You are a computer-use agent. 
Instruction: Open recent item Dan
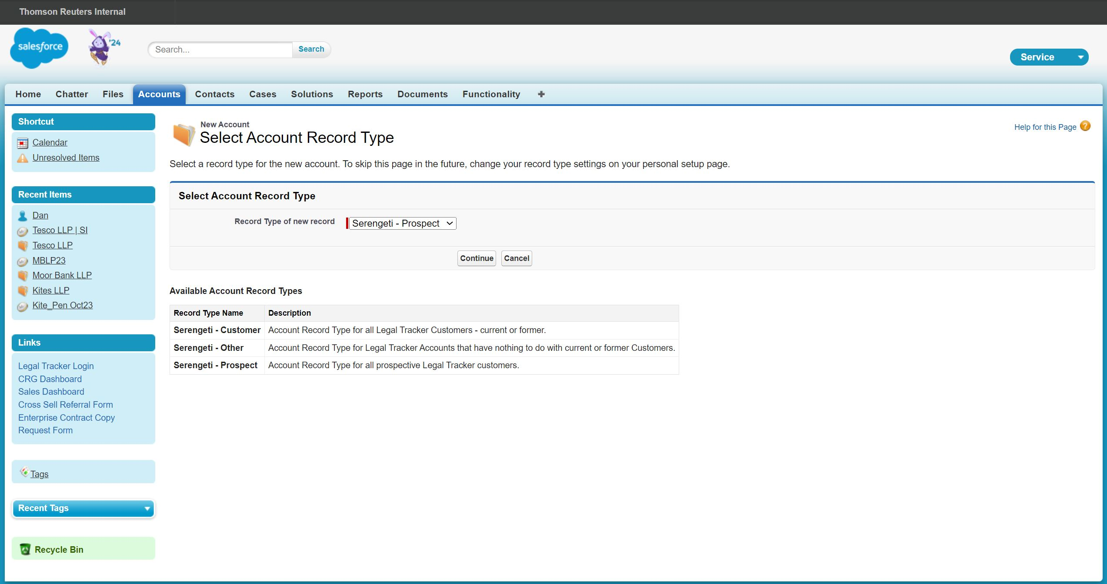[x=40, y=215]
